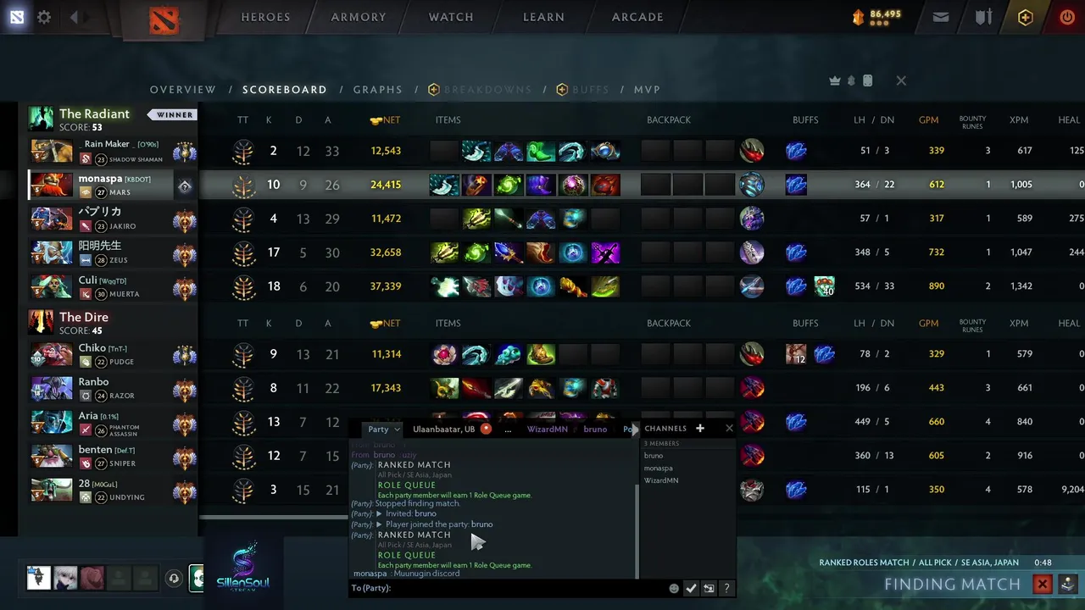The image size is (1085, 610).
Task: Switch to the MVP tab
Action: (648, 90)
